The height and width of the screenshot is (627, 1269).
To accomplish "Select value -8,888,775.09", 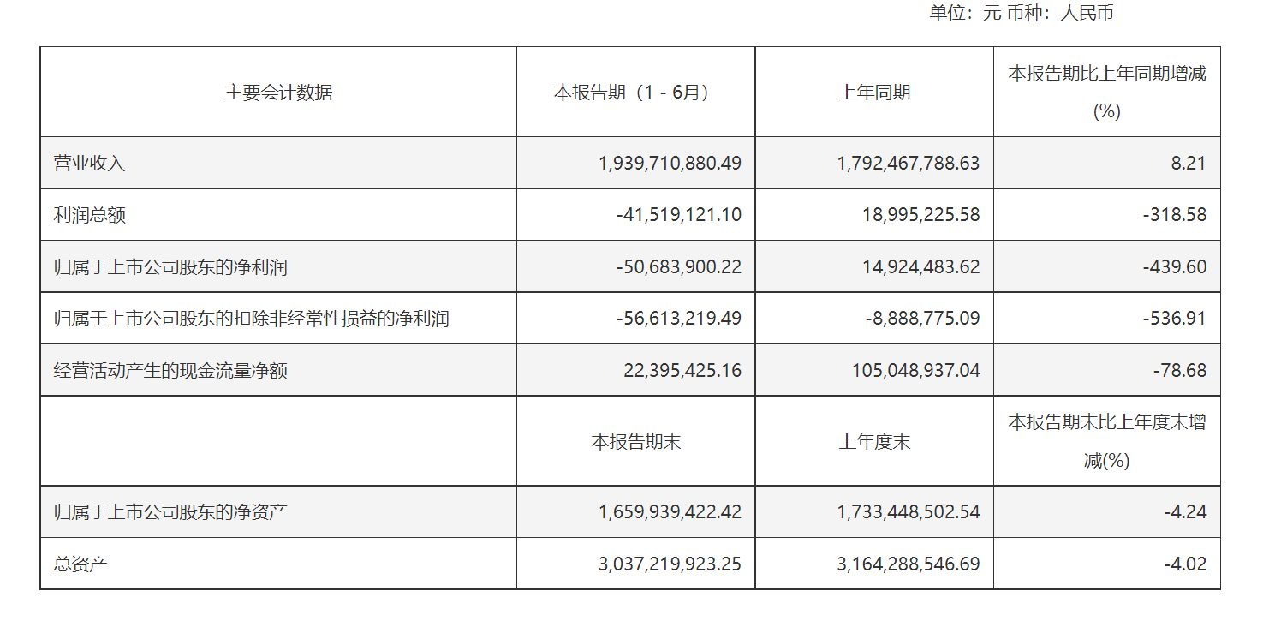I will pyautogui.click(x=923, y=319).
